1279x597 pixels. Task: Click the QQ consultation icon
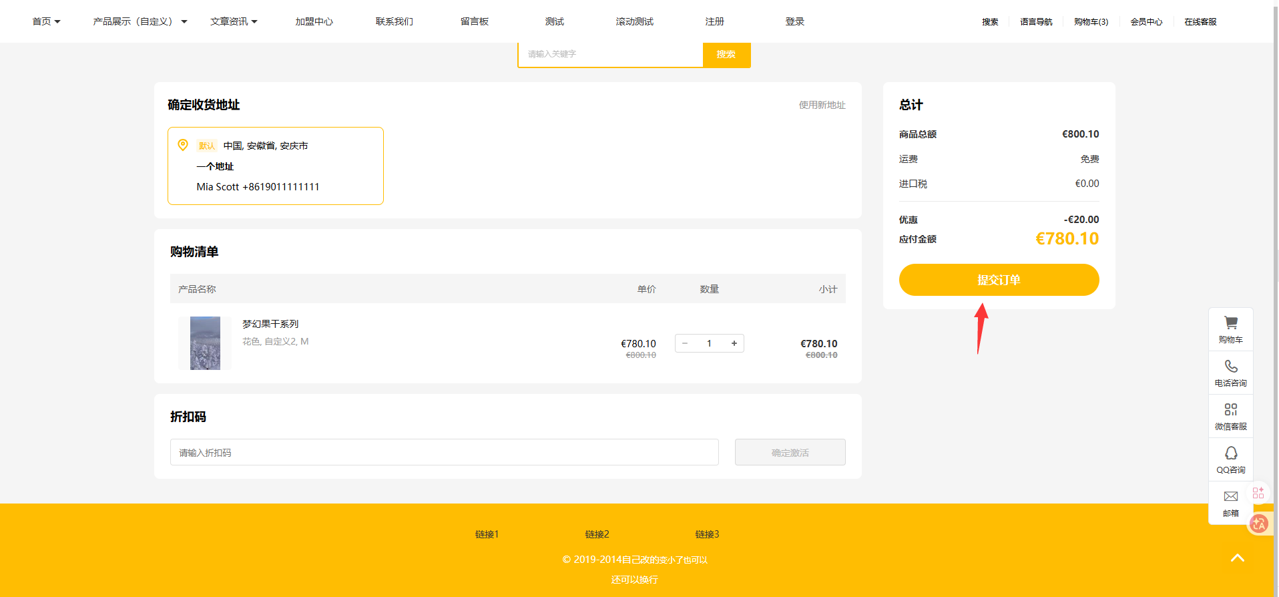(1230, 453)
